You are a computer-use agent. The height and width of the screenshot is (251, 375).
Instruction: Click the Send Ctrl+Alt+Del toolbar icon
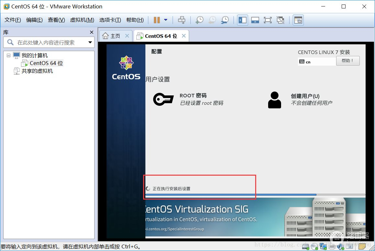pos(182,20)
